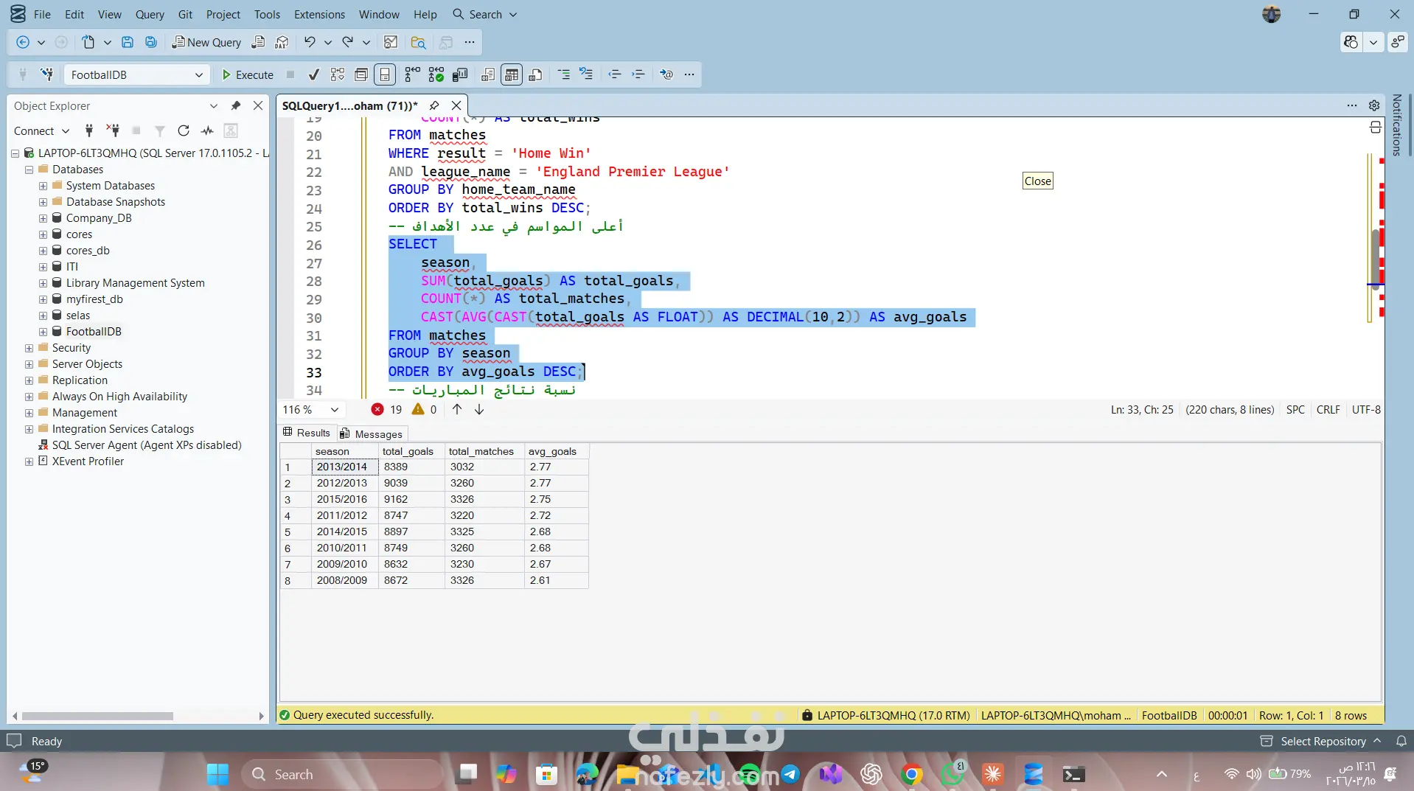Refresh the Object Explorer tree
This screenshot has height=791, width=1414.
point(184,130)
